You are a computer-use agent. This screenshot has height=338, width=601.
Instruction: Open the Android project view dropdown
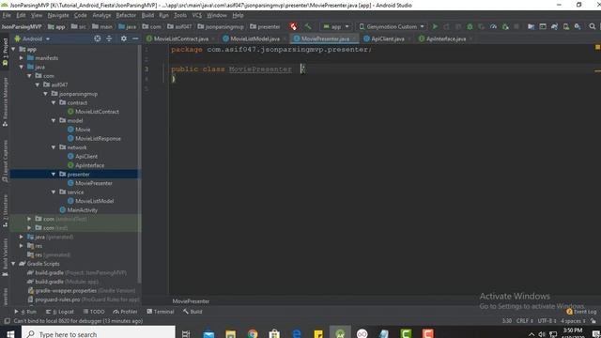coord(32,38)
